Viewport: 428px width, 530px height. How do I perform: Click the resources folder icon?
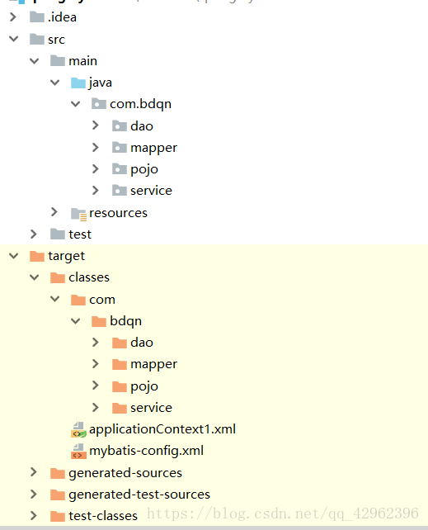point(78,214)
